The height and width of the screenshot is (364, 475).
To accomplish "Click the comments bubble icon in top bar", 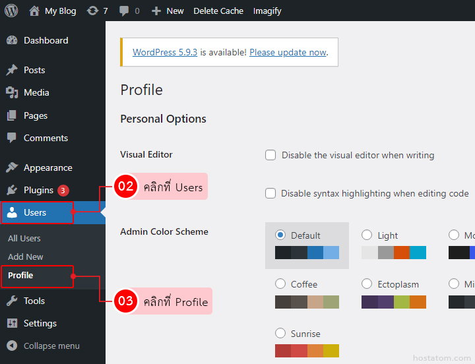I will [123, 11].
